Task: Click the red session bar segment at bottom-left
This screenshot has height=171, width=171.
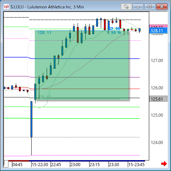Action: click(x=19, y=161)
